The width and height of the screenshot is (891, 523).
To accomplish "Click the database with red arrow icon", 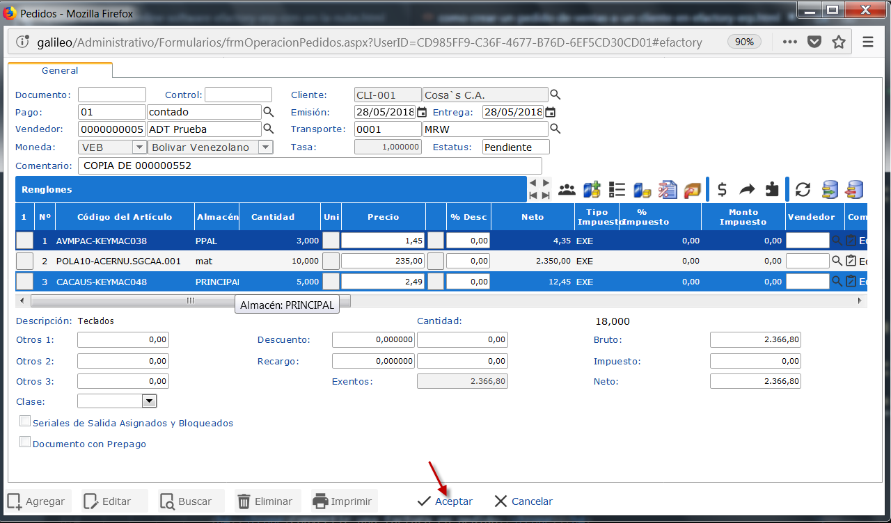I will (854, 189).
